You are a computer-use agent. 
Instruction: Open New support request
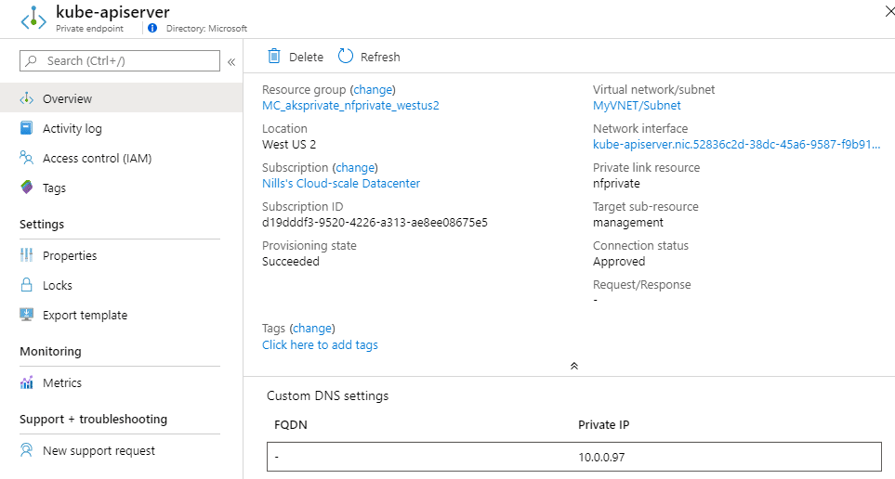[x=99, y=451]
